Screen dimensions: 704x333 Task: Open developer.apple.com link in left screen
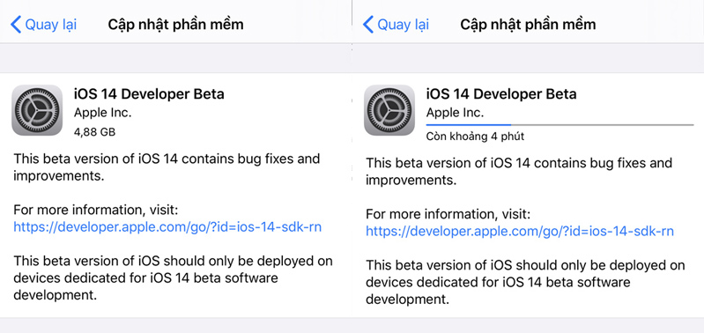tap(167, 226)
